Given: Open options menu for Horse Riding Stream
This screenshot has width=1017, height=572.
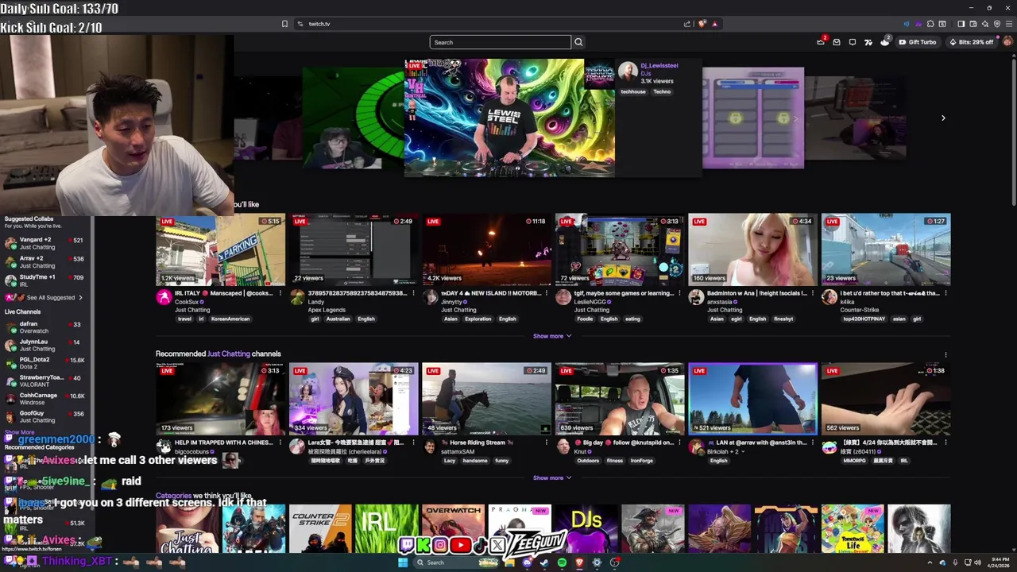Looking at the screenshot, I should pyautogui.click(x=546, y=443).
